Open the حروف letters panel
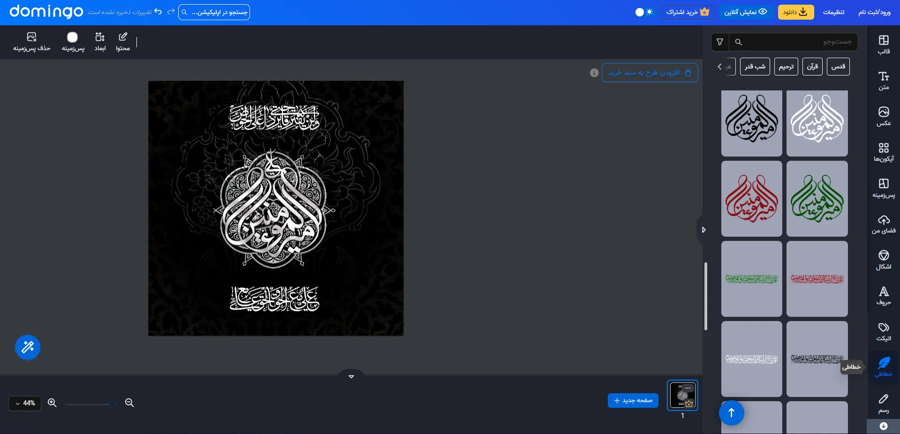Image resolution: width=900 pixels, height=434 pixels. [x=884, y=296]
